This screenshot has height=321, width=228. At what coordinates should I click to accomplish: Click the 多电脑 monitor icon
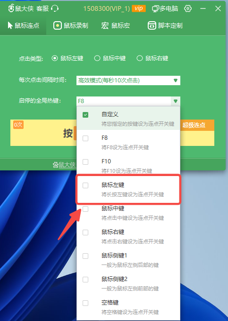click(155, 9)
